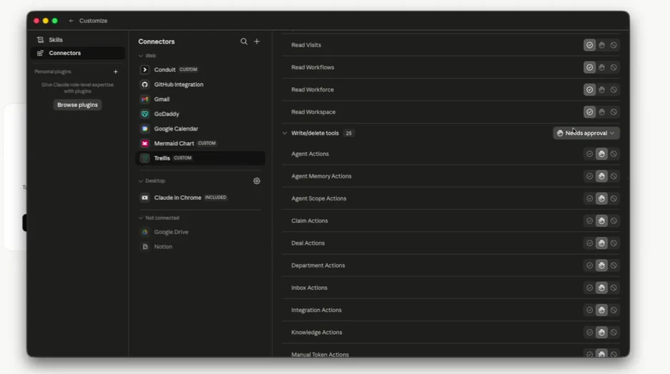
Task: Select Connectors in the sidebar
Action: click(x=78, y=53)
